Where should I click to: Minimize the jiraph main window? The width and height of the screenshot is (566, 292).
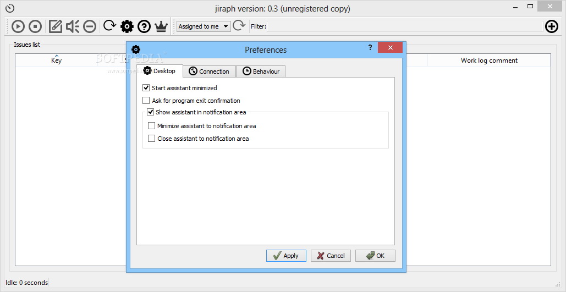pyautogui.click(x=516, y=6)
